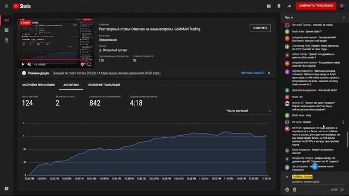Click the share arrow icon in top bar

click(289, 6)
